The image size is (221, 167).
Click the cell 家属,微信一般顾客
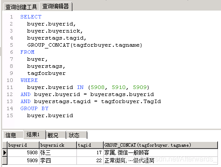160,153
